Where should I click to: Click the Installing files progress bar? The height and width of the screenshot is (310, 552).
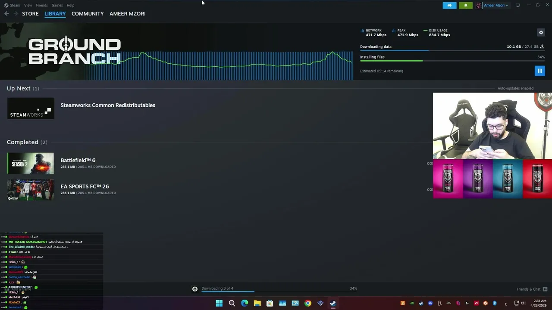452,61
